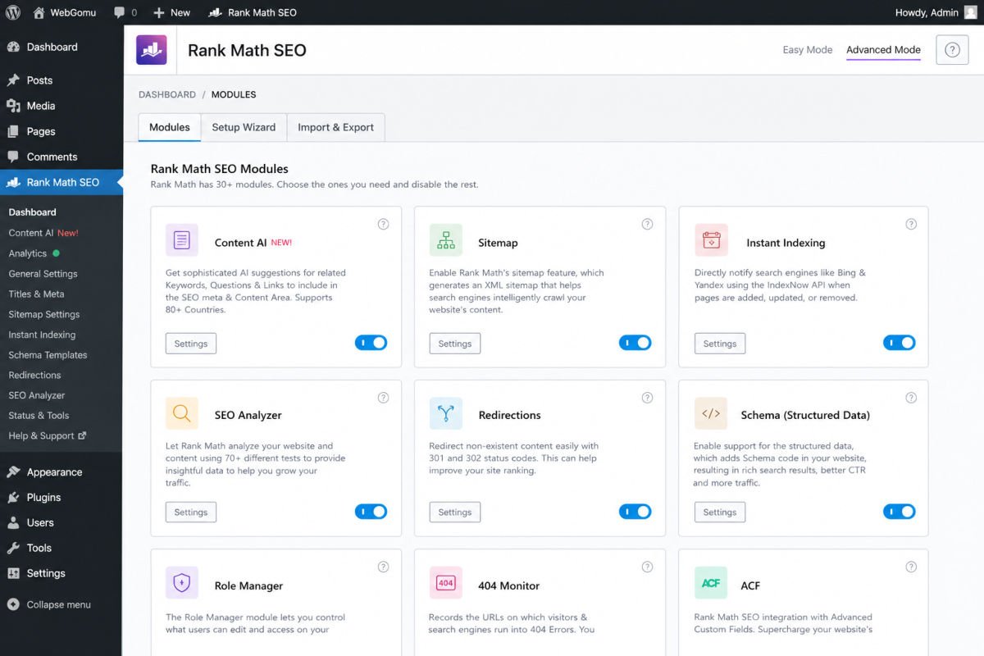Open Titles & Meta submenu item
The image size is (984, 656).
pyautogui.click(x=36, y=294)
